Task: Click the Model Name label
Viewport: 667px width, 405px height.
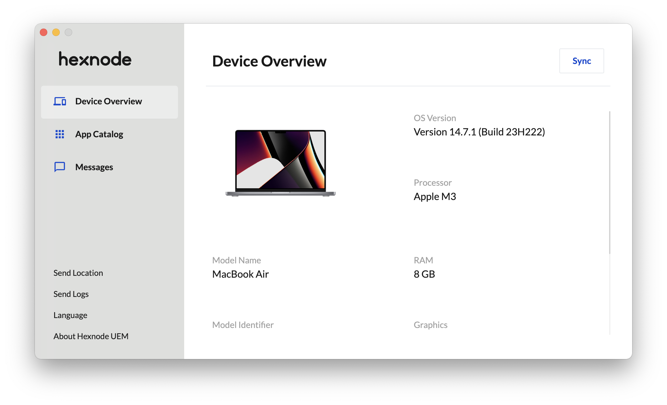Action: pyautogui.click(x=236, y=260)
